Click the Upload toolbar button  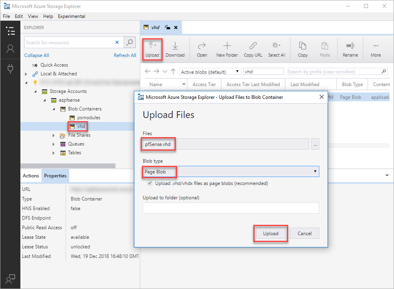152,49
